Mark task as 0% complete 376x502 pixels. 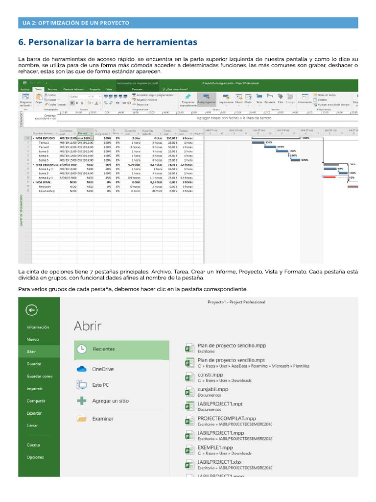coord(106,96)
